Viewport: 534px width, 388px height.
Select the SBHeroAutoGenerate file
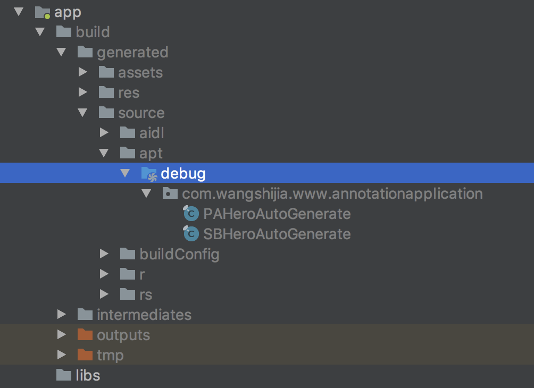click(277, 234)
